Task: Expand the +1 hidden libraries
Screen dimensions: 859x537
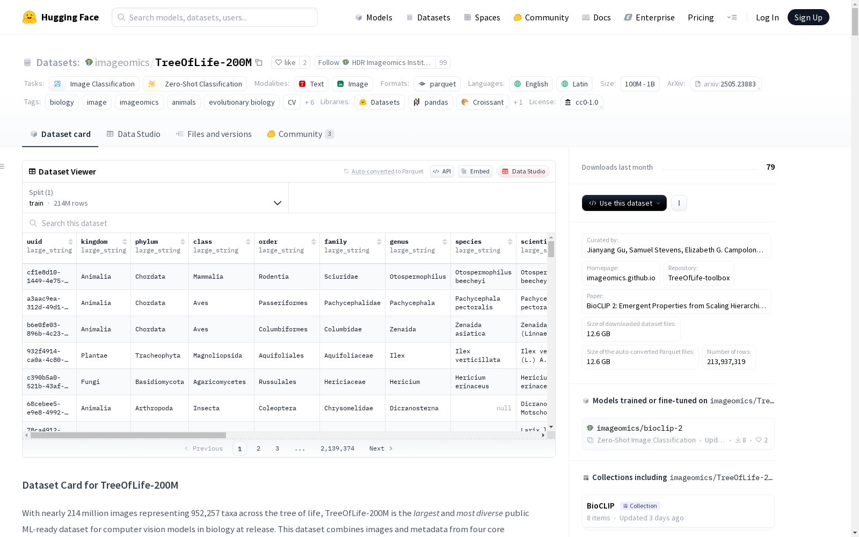Action: (518, 102)
